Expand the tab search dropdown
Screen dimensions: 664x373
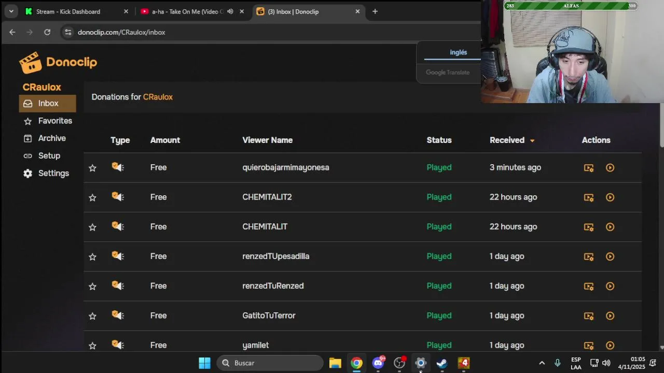11,11
